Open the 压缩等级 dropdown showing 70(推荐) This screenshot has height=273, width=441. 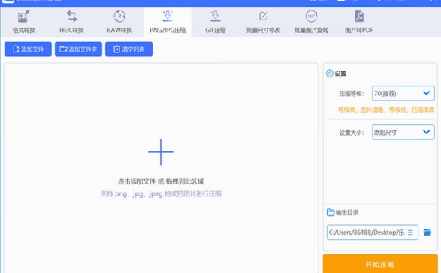(x=403, y=93)
